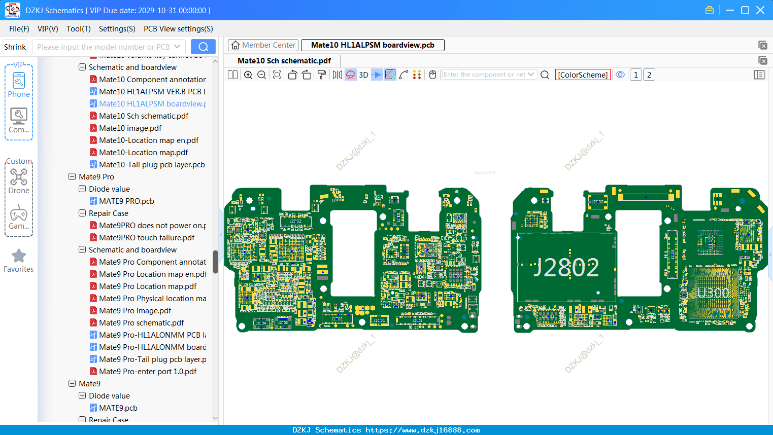Click the U300 chip on the board
This screenshot has width=773, height=435.
coord(713,293)
